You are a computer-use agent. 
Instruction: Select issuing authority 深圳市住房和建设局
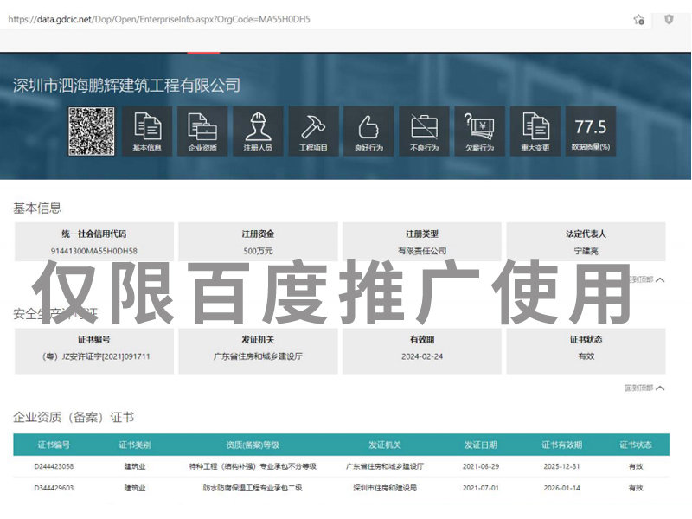coord(385,488)
